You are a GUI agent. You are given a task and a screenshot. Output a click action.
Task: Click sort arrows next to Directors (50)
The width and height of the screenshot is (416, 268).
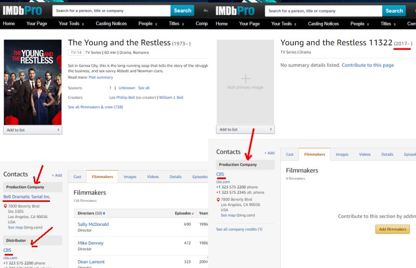click(104, 213)
